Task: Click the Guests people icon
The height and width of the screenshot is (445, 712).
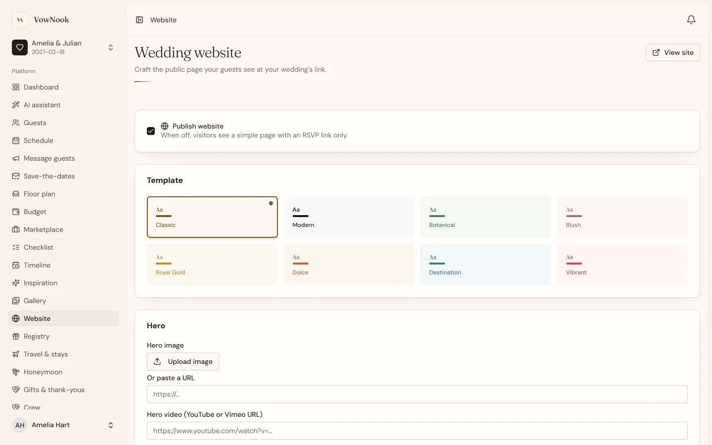Action: click(16, 123)
